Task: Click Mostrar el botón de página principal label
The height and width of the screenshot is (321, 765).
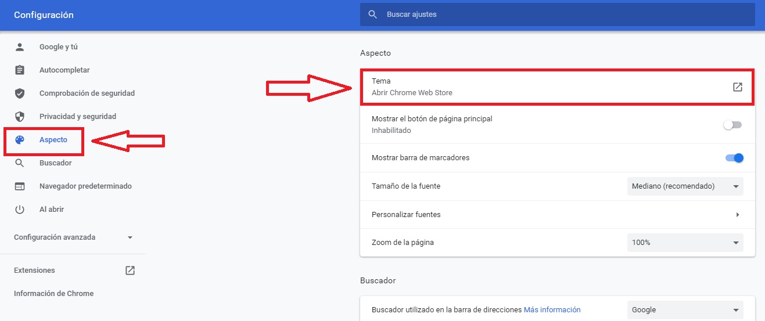Action: (x=432, y=119)
